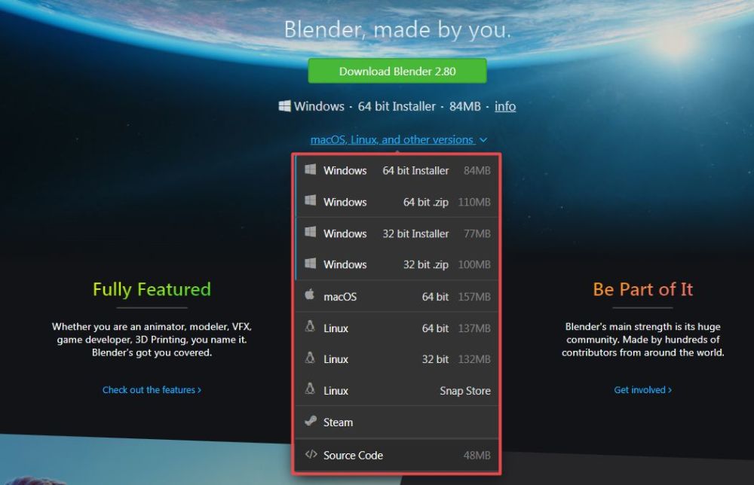The width and height of the screenshot is (754, 485).
Task: Click the Be Part of It heading
Action: coord(642,289)
